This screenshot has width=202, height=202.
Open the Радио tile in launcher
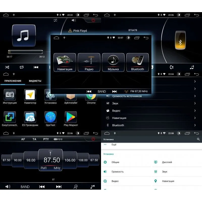tap(89, 63)
